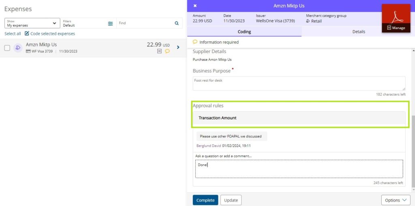Close the Amzn Mktp Us detail panel

195,6
